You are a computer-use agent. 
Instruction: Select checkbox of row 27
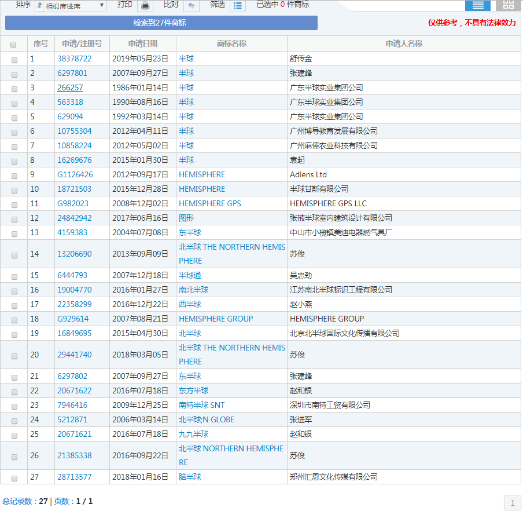click(14, 477)
